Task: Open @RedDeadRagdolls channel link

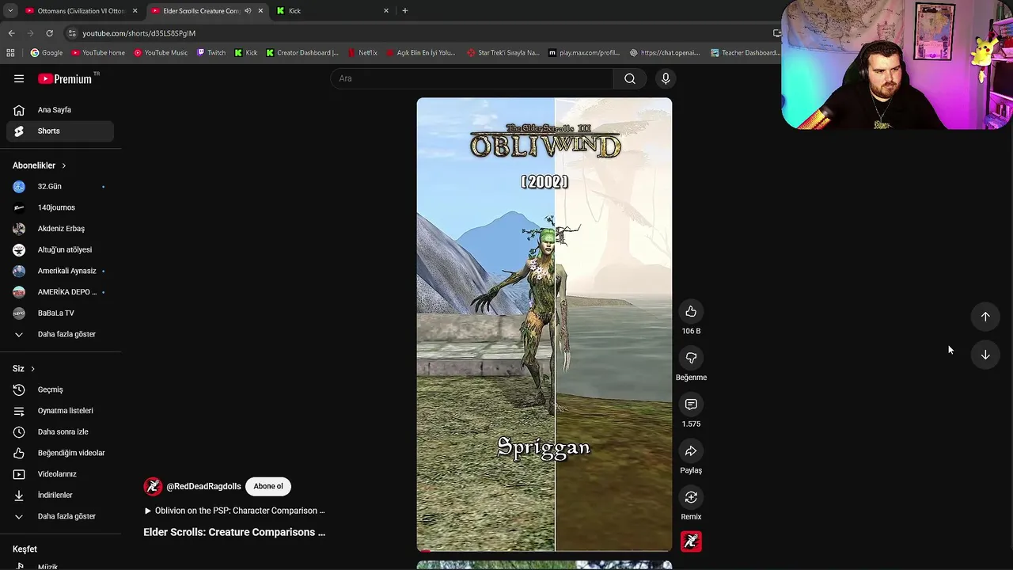Action: pos(203,486)
